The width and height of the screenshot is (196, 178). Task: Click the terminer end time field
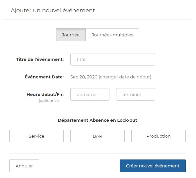coord(136,94)
